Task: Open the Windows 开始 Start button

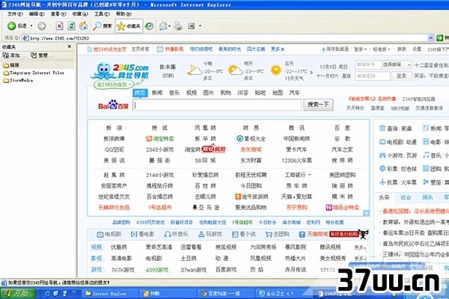Action: click(x=18, y=293)
